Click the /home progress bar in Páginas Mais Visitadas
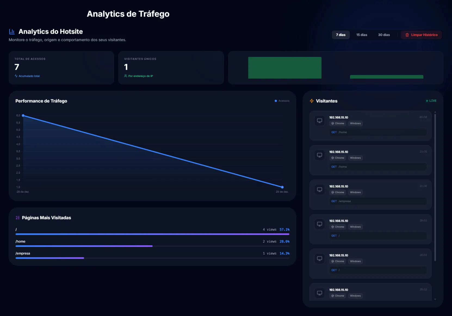Image resolution: width=452 pixels, height=316 pixels. point(84,246)
